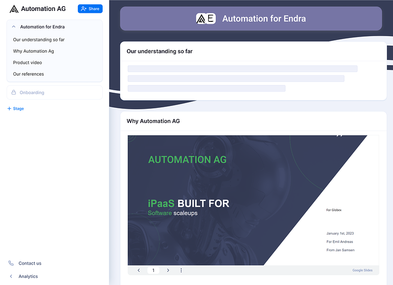Click the Google Slides link
393x285 pixels.
[363, 270]
